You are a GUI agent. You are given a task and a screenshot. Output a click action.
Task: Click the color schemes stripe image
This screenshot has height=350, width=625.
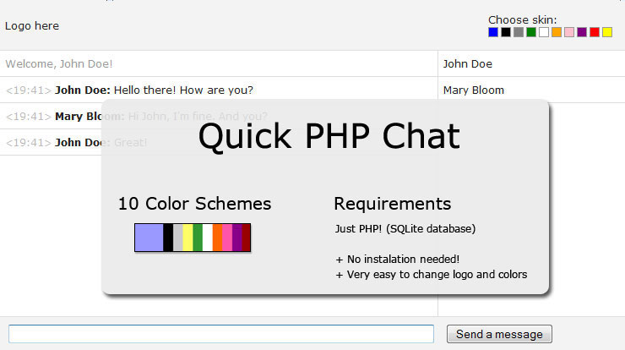pos(193,238)
